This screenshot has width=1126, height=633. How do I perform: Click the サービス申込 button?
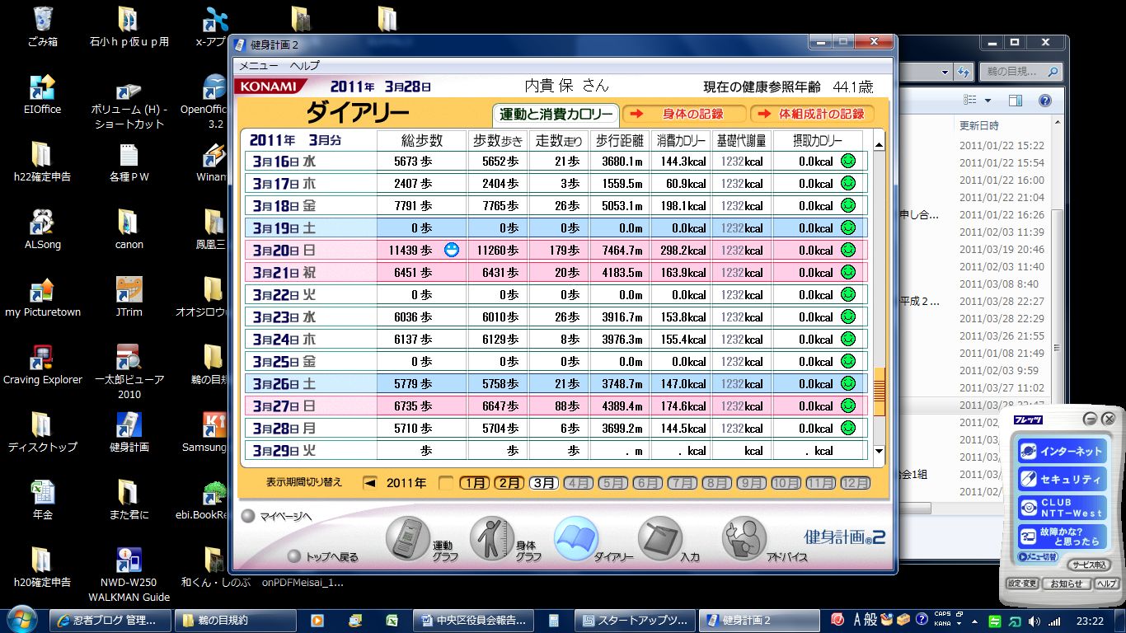[1088, 565]
